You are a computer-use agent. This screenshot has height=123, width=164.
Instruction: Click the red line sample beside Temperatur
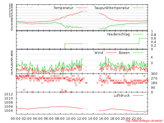[81, 8]
